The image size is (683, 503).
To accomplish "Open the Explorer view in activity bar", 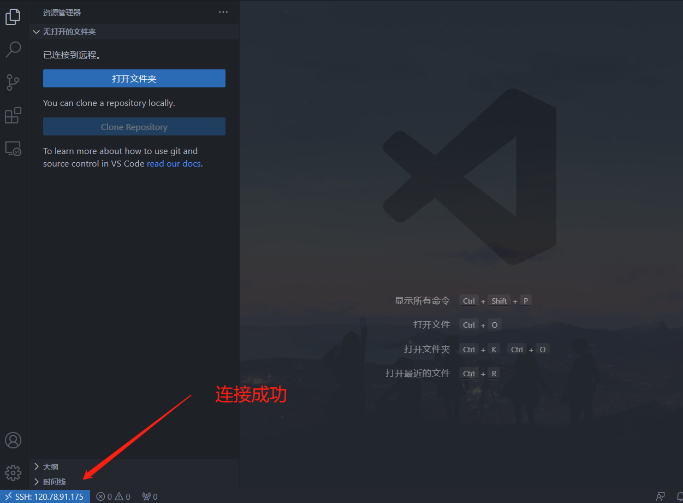I will 13,16.
